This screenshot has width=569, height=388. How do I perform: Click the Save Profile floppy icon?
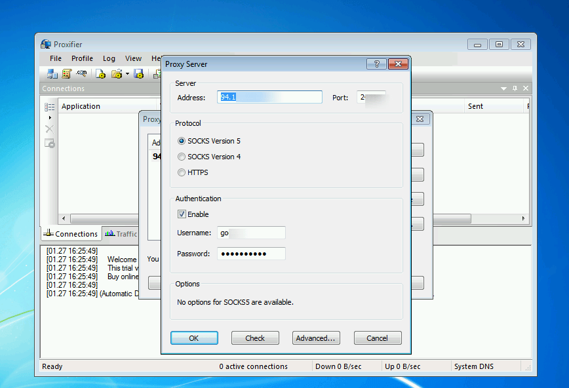(x=139, y=74)
